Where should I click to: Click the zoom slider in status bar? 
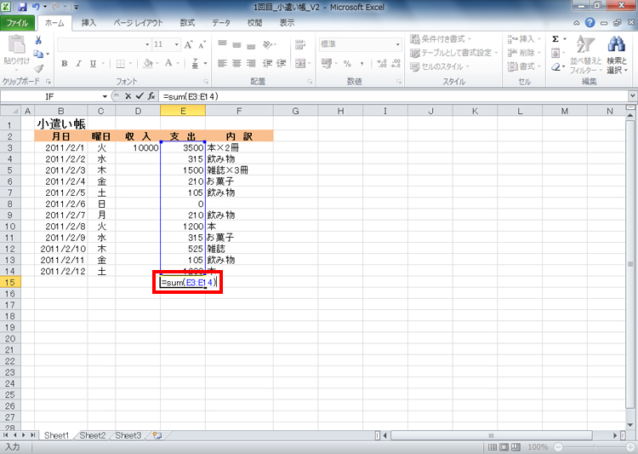594,447
